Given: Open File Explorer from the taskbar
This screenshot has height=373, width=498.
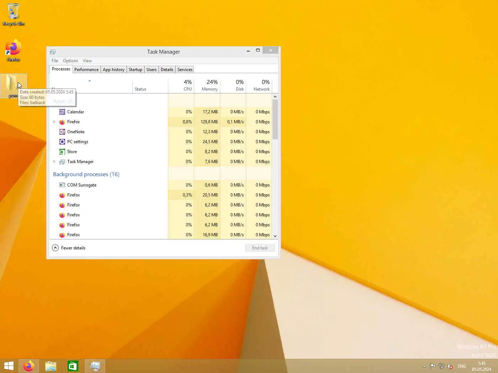Looking at the screenshot, I should 51,366.
